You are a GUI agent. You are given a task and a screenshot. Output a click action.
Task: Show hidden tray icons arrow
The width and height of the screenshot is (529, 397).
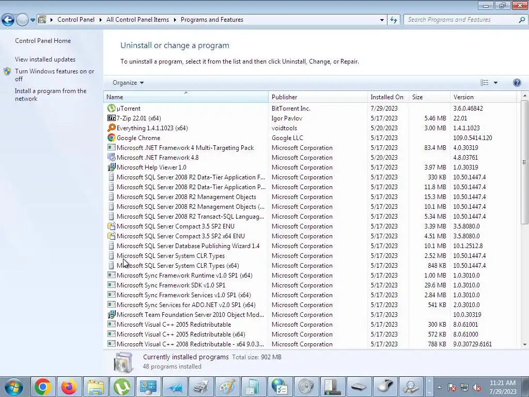tap(439, 388)
